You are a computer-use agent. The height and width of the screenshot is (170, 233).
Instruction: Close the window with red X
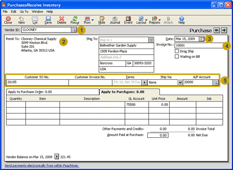(x=228, y=5)
